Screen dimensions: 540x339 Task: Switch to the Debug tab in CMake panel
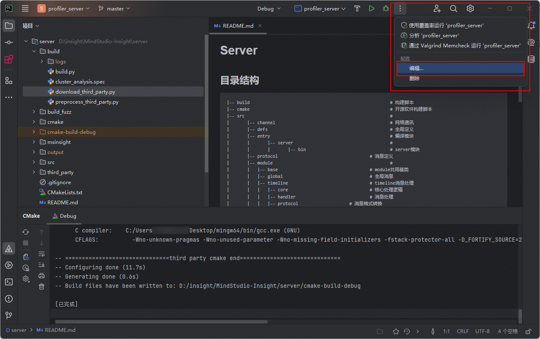click(x=64, y=216)
